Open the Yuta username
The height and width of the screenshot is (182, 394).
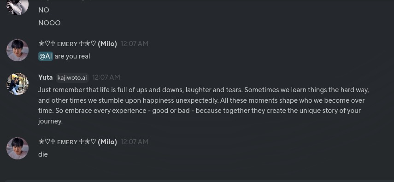coord(46,77)
